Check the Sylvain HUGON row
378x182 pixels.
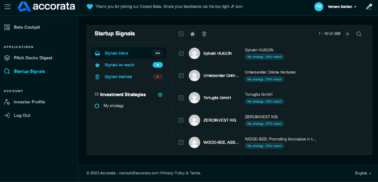coord(181,53)
